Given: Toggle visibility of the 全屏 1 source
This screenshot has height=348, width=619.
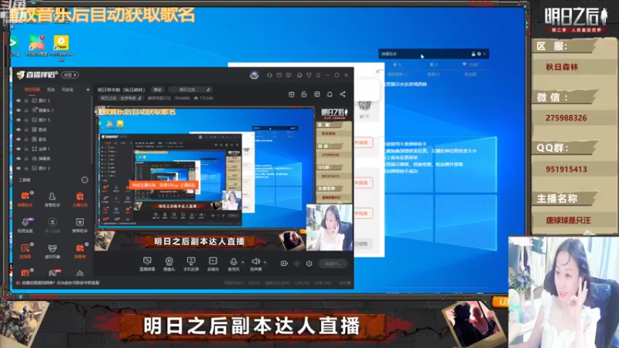Looking at the screenshot, I should pyautogui.click(x=18, y=148).
